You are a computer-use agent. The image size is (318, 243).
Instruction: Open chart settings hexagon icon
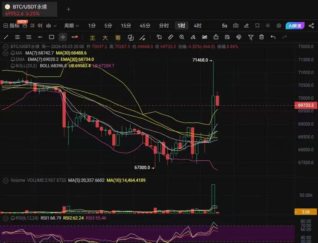coord(279,26)
